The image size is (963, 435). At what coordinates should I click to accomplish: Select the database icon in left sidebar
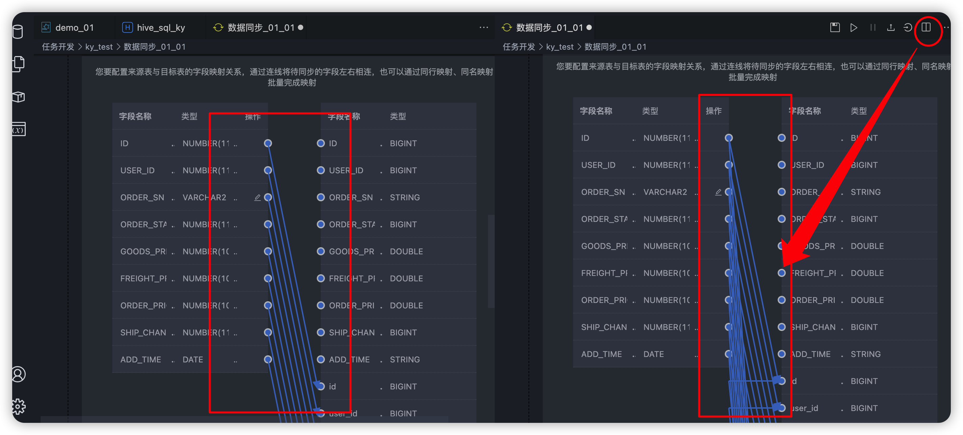tap(18, 32)
